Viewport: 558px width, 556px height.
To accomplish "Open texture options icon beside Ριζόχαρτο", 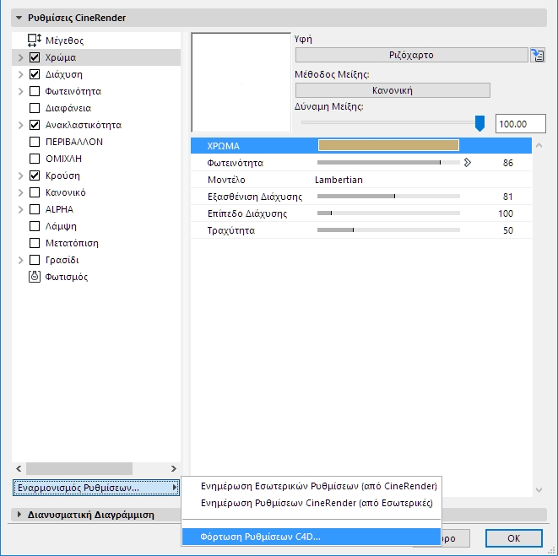I will coord(538,55).
